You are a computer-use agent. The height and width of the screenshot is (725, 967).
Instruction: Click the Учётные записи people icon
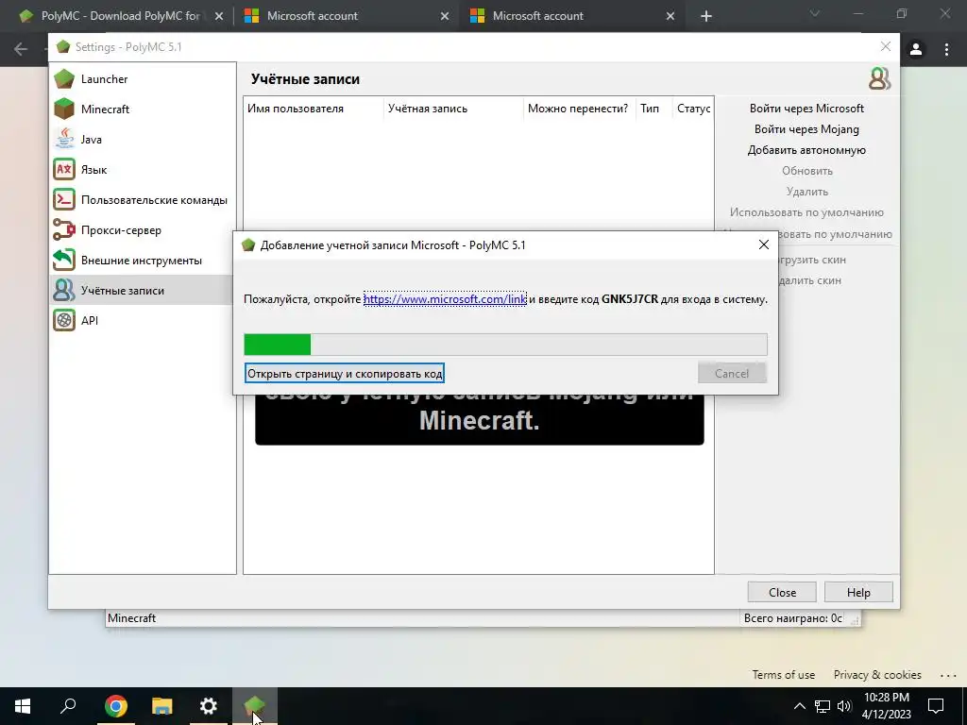pos(64,291)
